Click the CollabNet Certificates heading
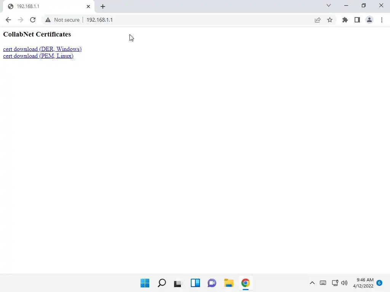 (37, 34)
